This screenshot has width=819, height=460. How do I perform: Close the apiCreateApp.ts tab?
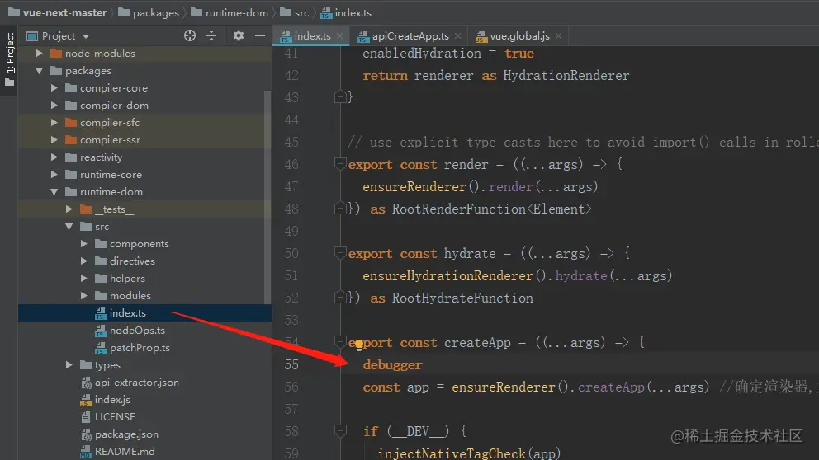pos(458,36)
